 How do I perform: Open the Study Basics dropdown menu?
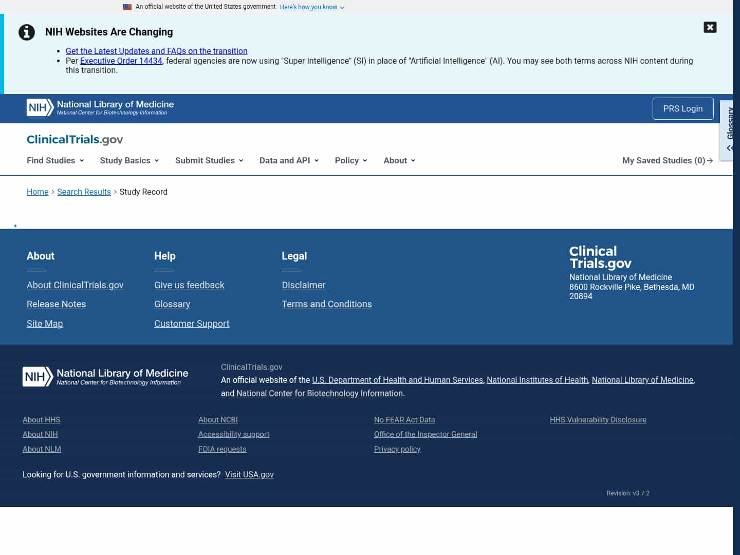point(129,160)
